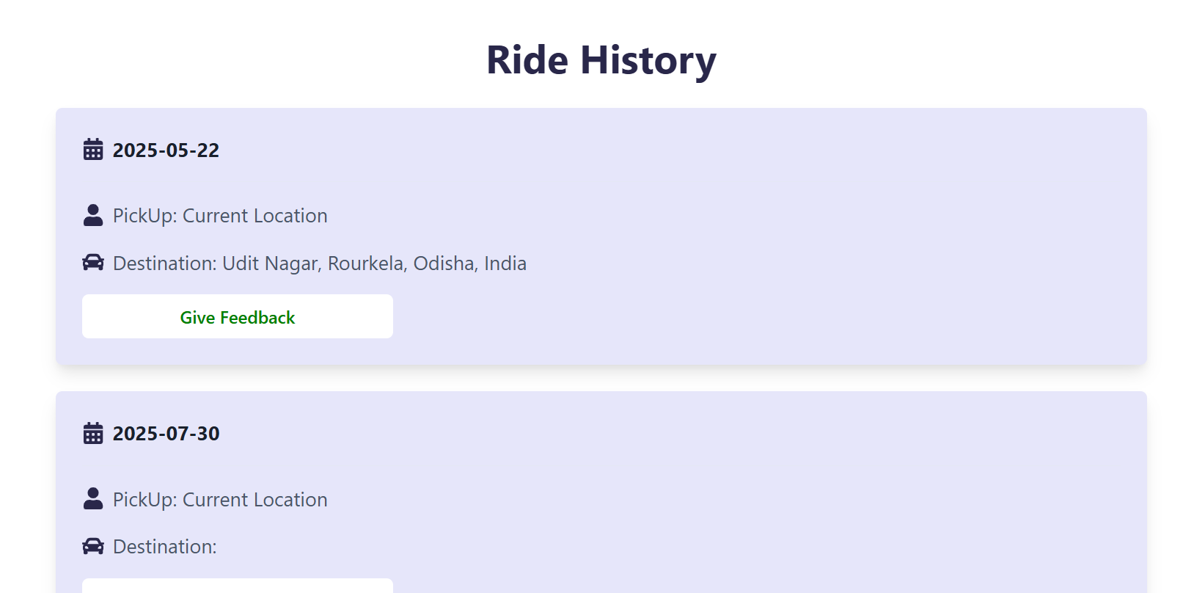Select the 2025-07-30 date text

pos(166,434)
